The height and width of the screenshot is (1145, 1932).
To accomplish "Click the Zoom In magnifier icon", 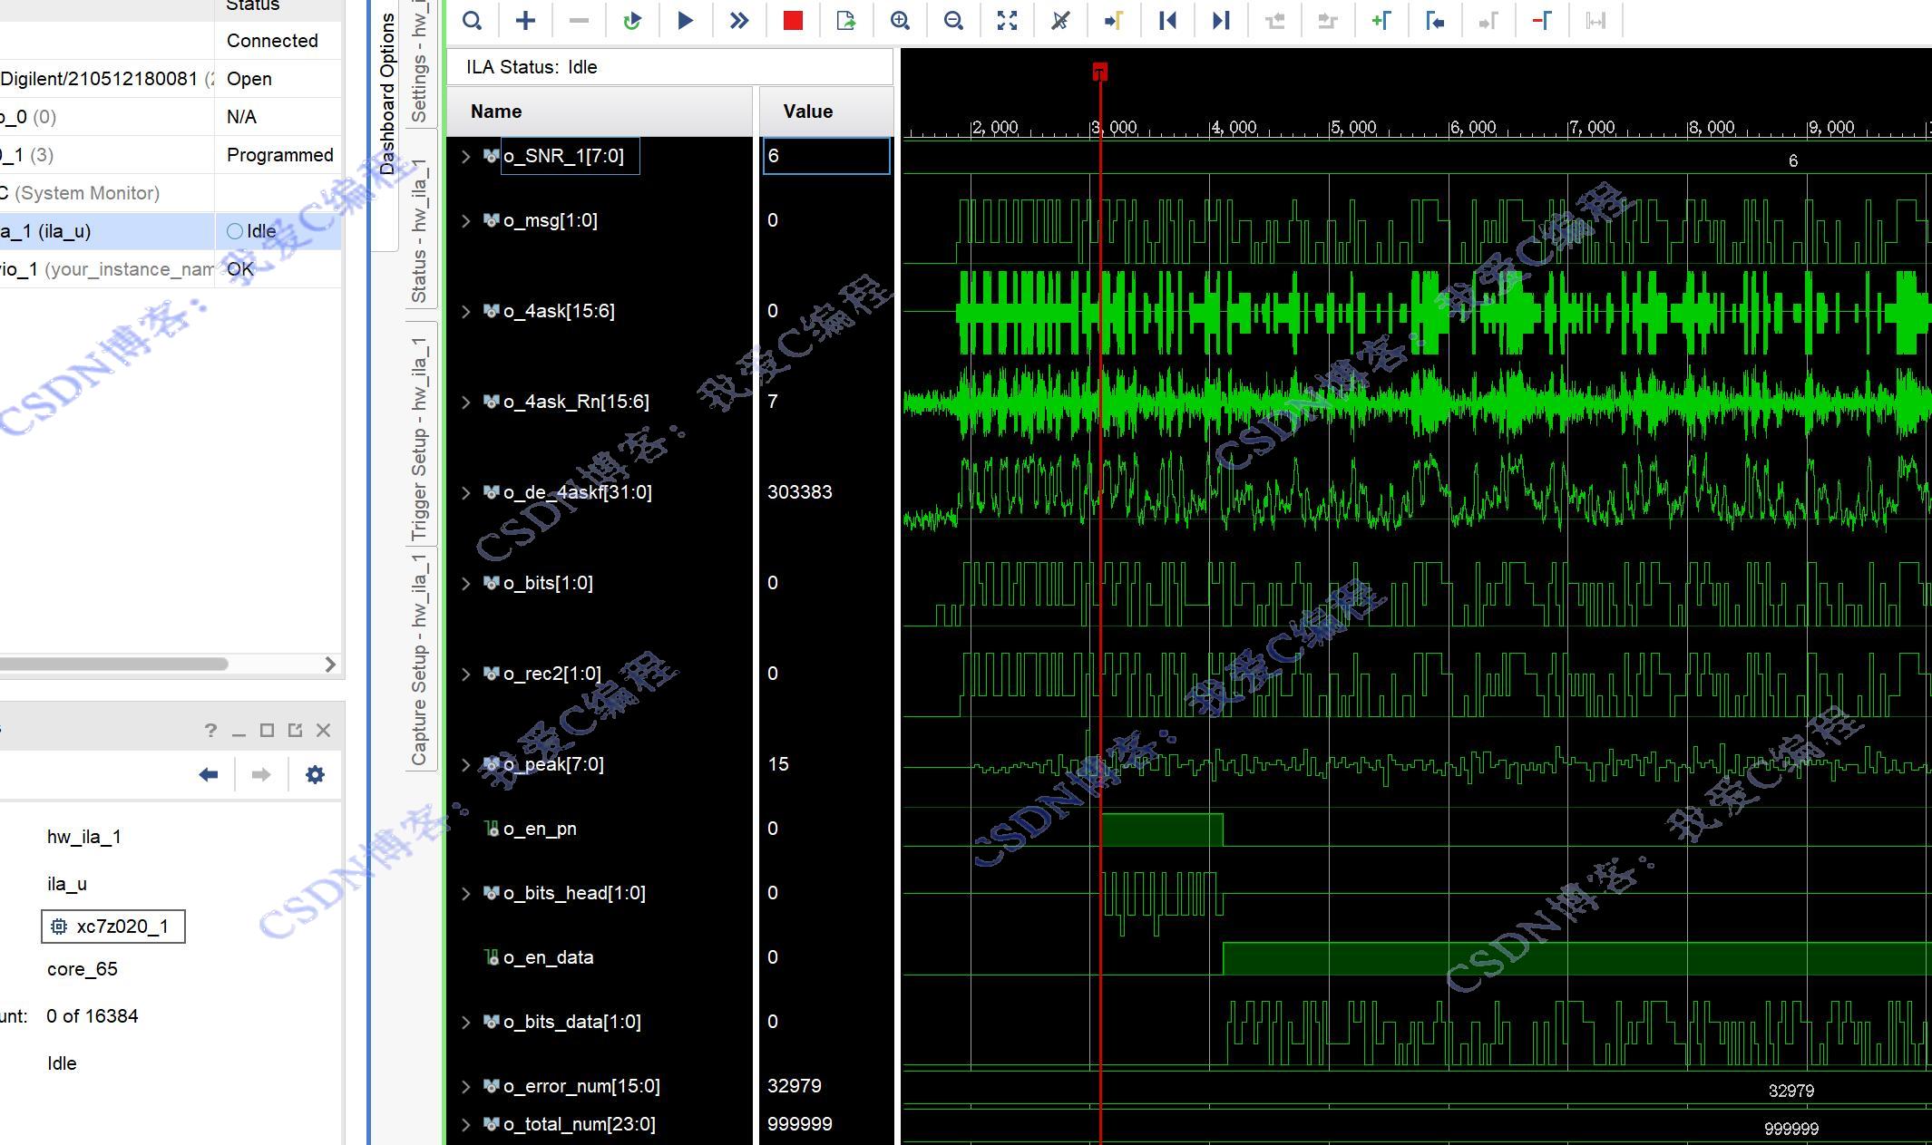I will pos(900,21).
